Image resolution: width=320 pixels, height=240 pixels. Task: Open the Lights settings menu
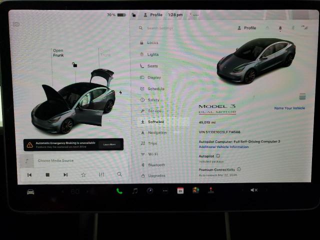tap(149, 54)
